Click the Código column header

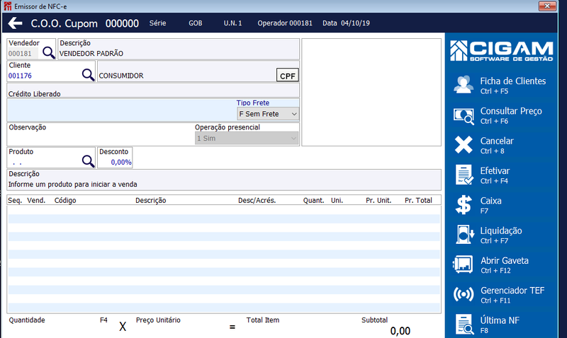(65, 200)
